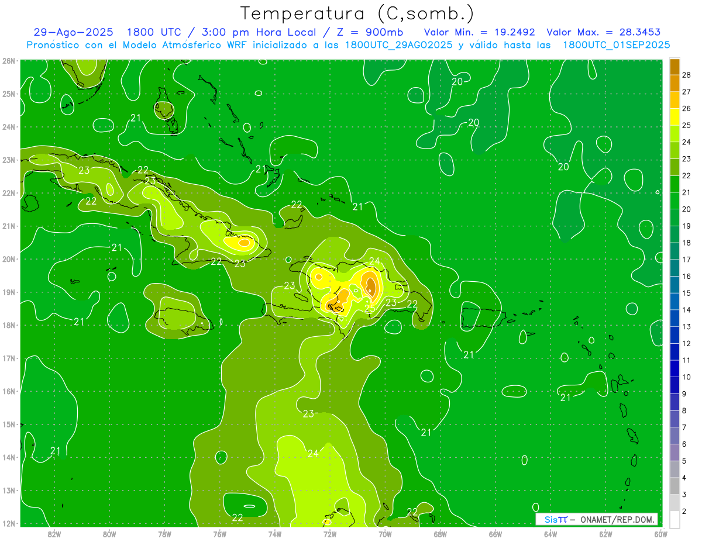Click the purple legend swatch between 6 and 7
702x542 pixels.
click(675, 436)
